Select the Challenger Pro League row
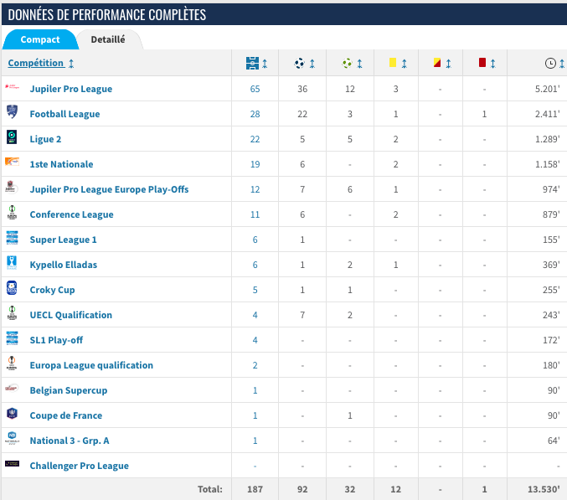 (x=79, y=466)
